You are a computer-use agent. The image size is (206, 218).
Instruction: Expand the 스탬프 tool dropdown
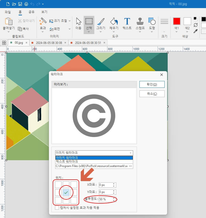click(140, 32)
